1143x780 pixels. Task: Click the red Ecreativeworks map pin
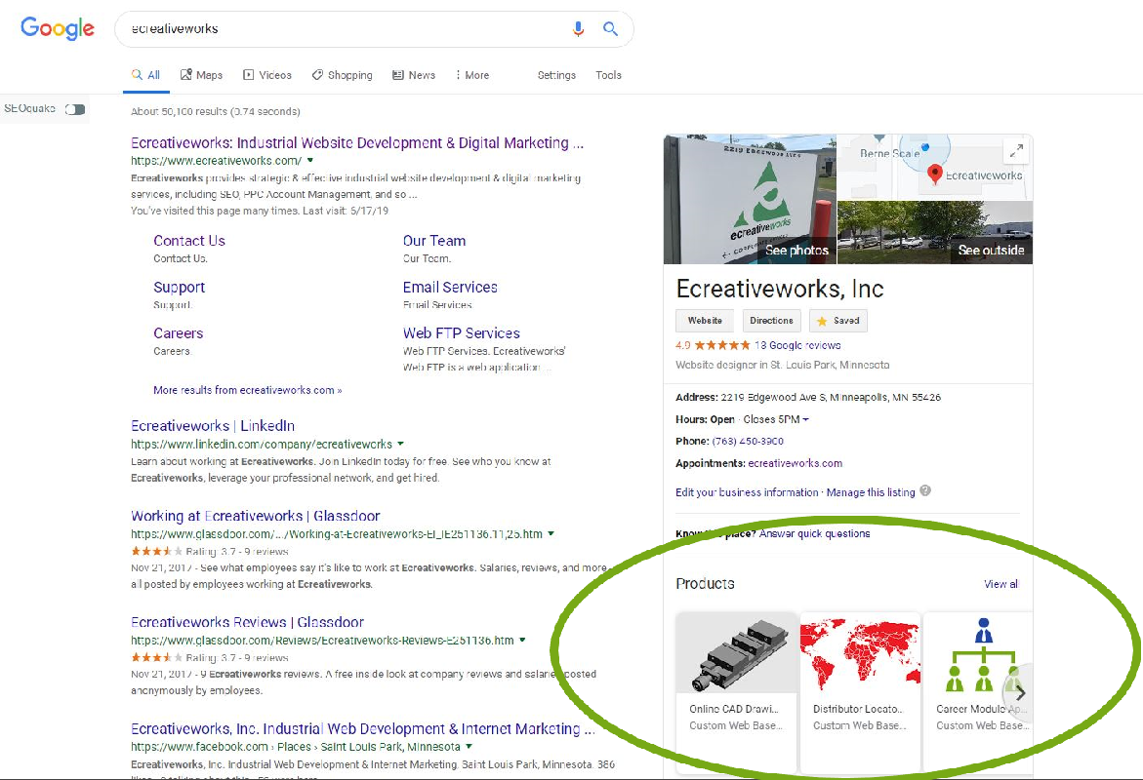934,174
